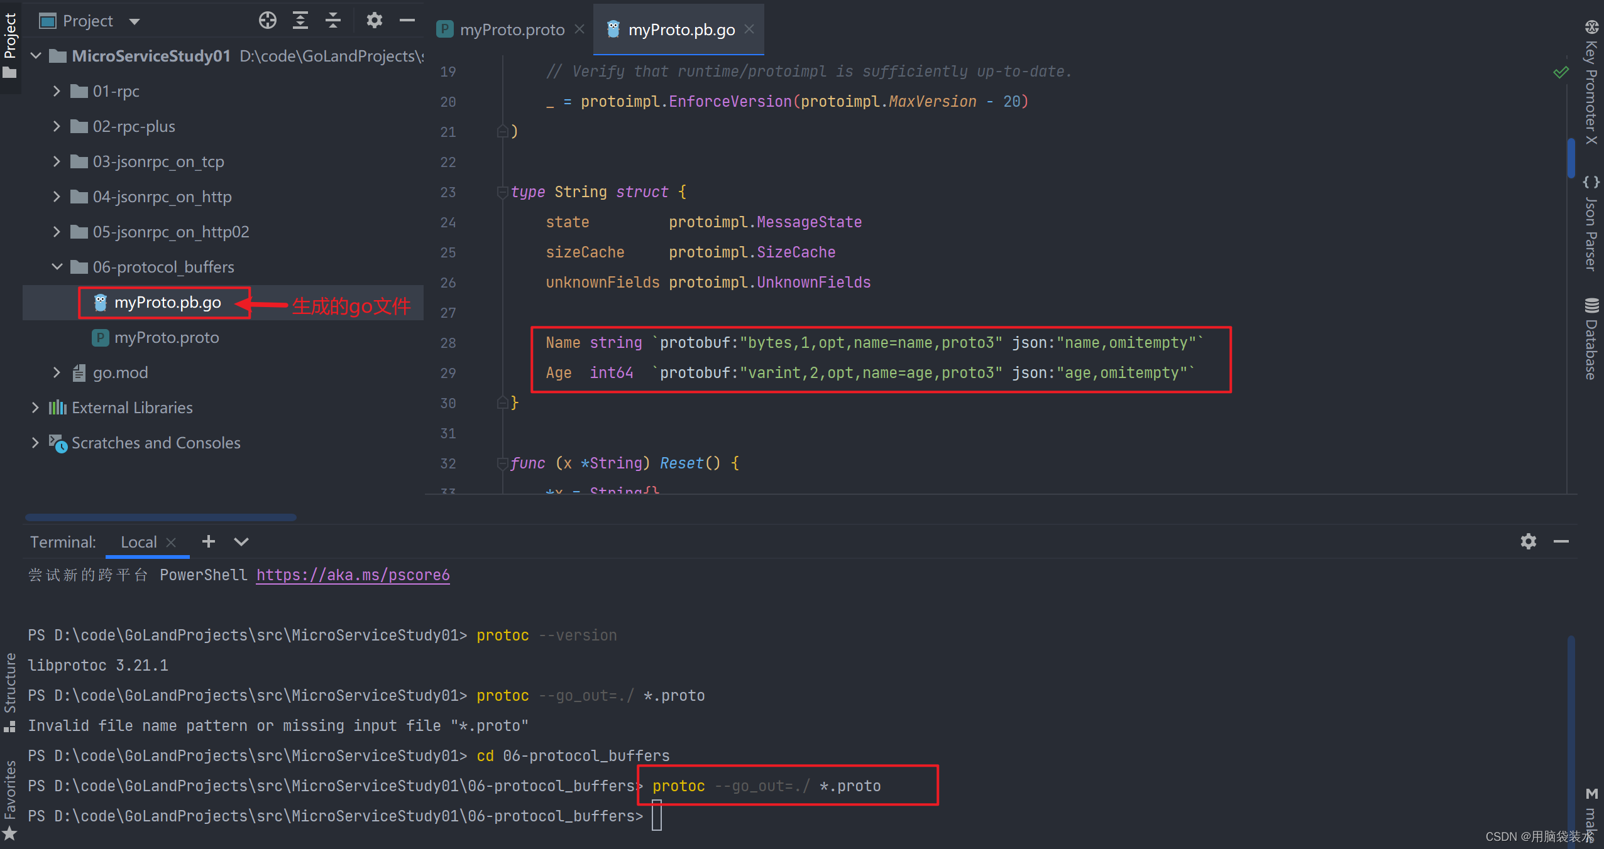Viewport: 1604px width, 849px height.
Task: Select the 06-protocol_buffers folder name
Action: pyautogui.click(x=163, y=268)
